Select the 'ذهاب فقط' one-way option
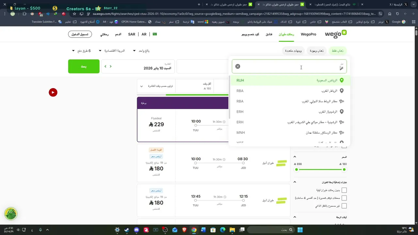Screen dimensions: 418x235 [338, 51]
